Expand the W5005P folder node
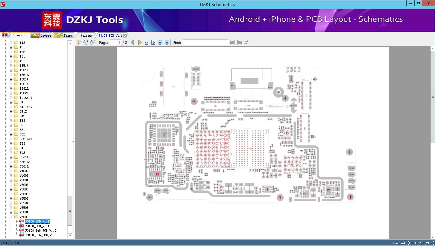This screenshot has height=246, width=435. click(11, 194)
